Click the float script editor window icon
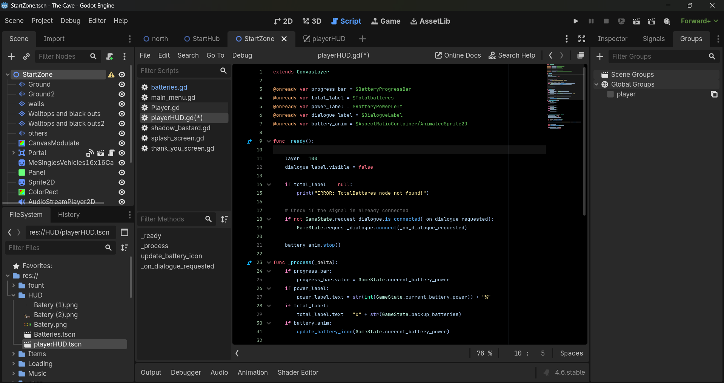This screenshot has width=724, height=383. click(581, 55)
